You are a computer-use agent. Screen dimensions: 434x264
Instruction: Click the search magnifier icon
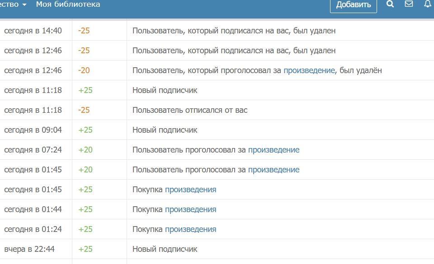pyautogui.click(x=390, y=4)
